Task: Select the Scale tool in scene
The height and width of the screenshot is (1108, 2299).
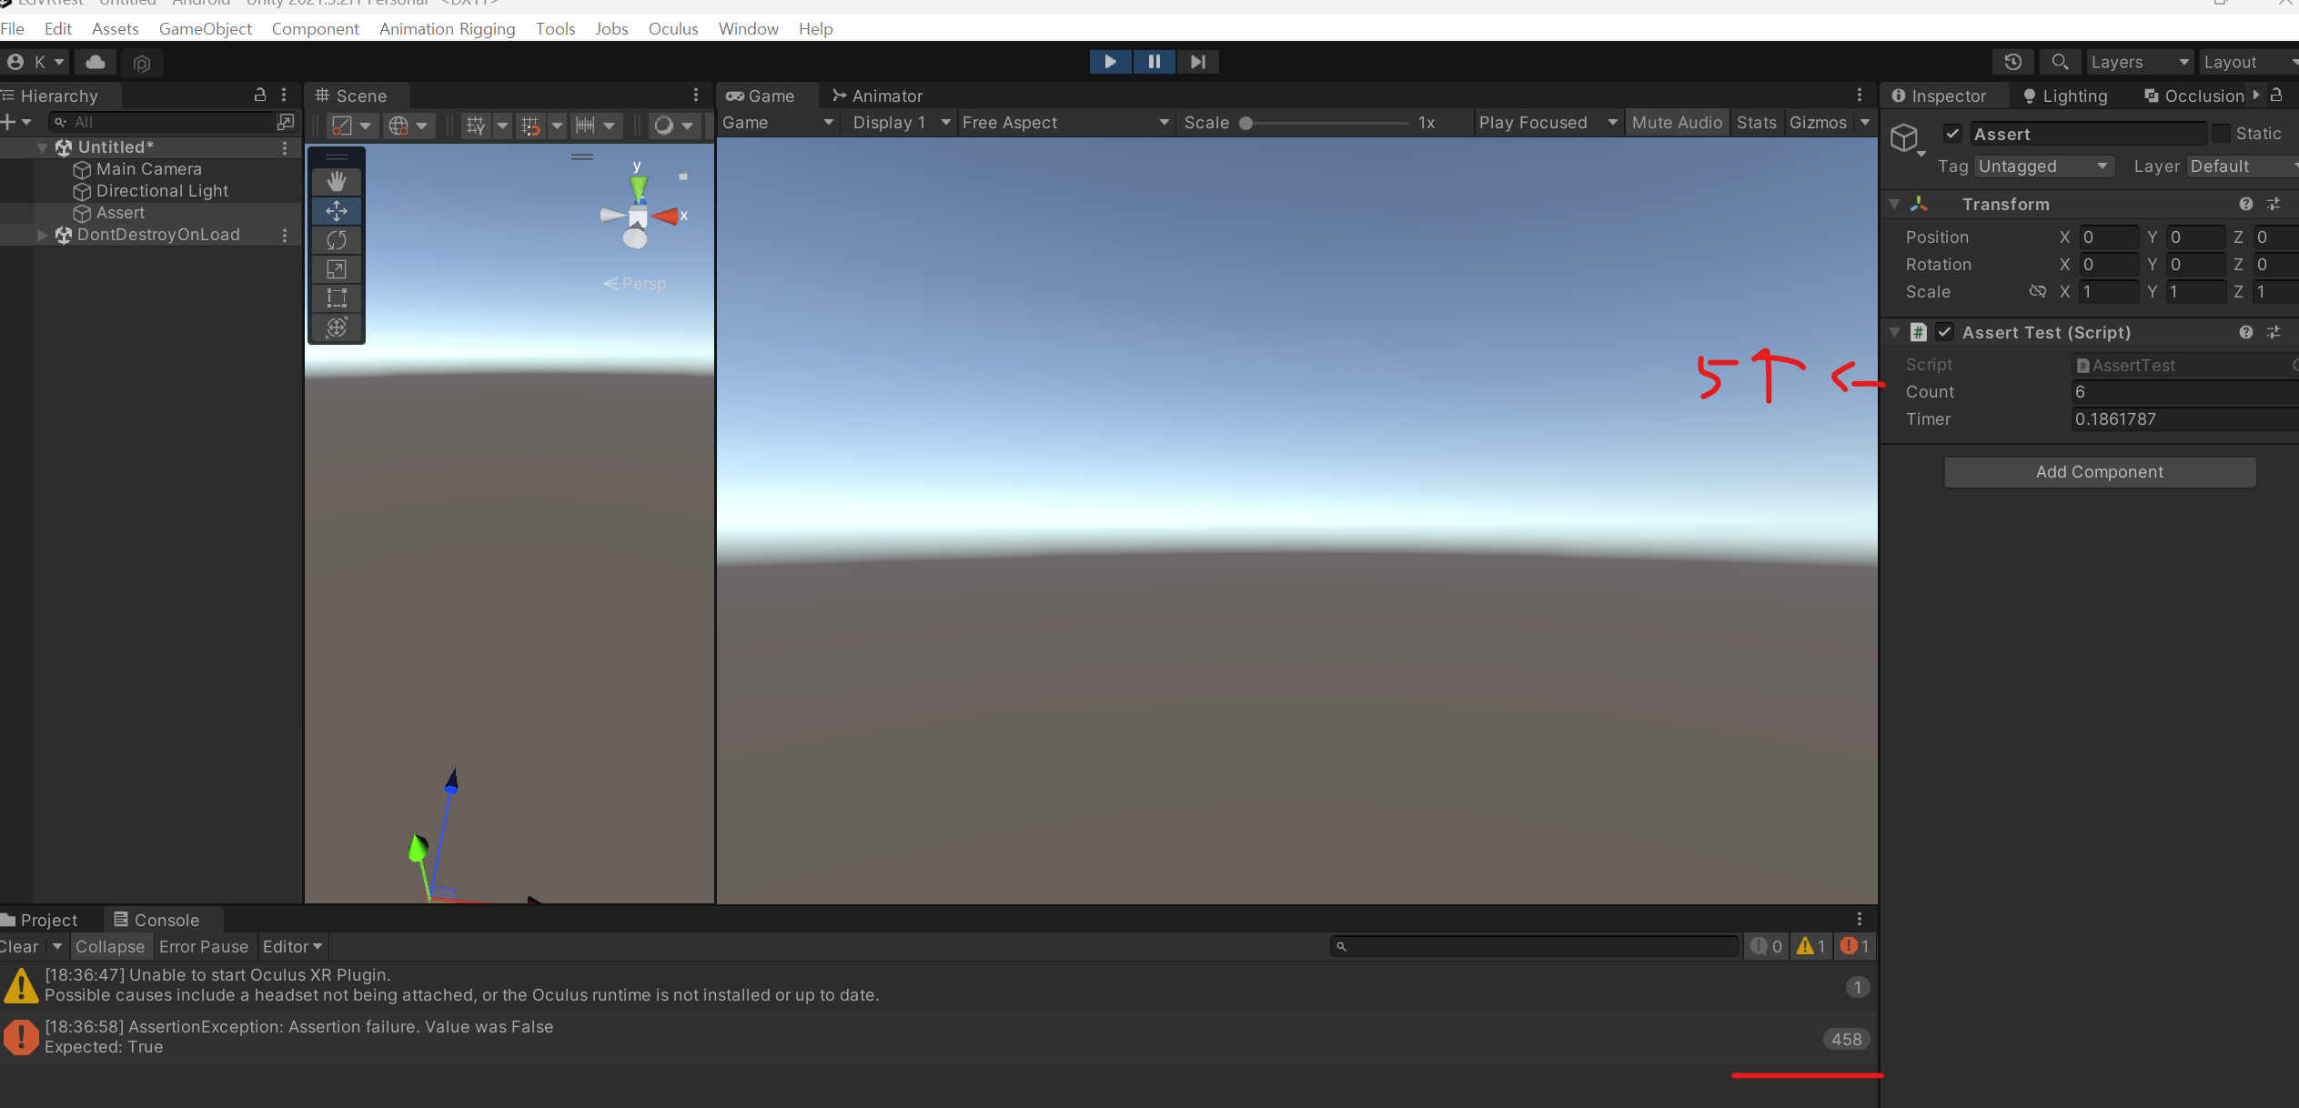Action: coord(337,269)
